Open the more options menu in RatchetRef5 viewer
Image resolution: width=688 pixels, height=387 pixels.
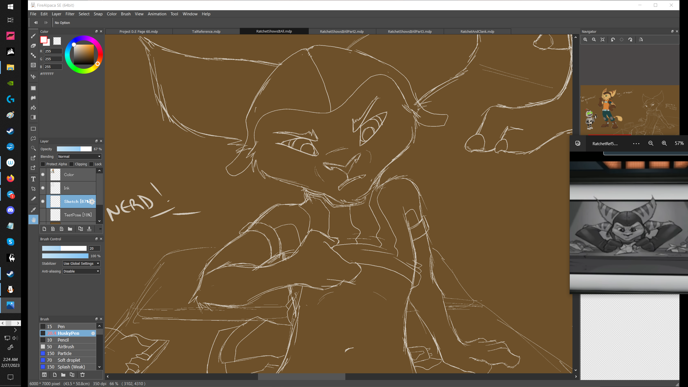(636, 144)
